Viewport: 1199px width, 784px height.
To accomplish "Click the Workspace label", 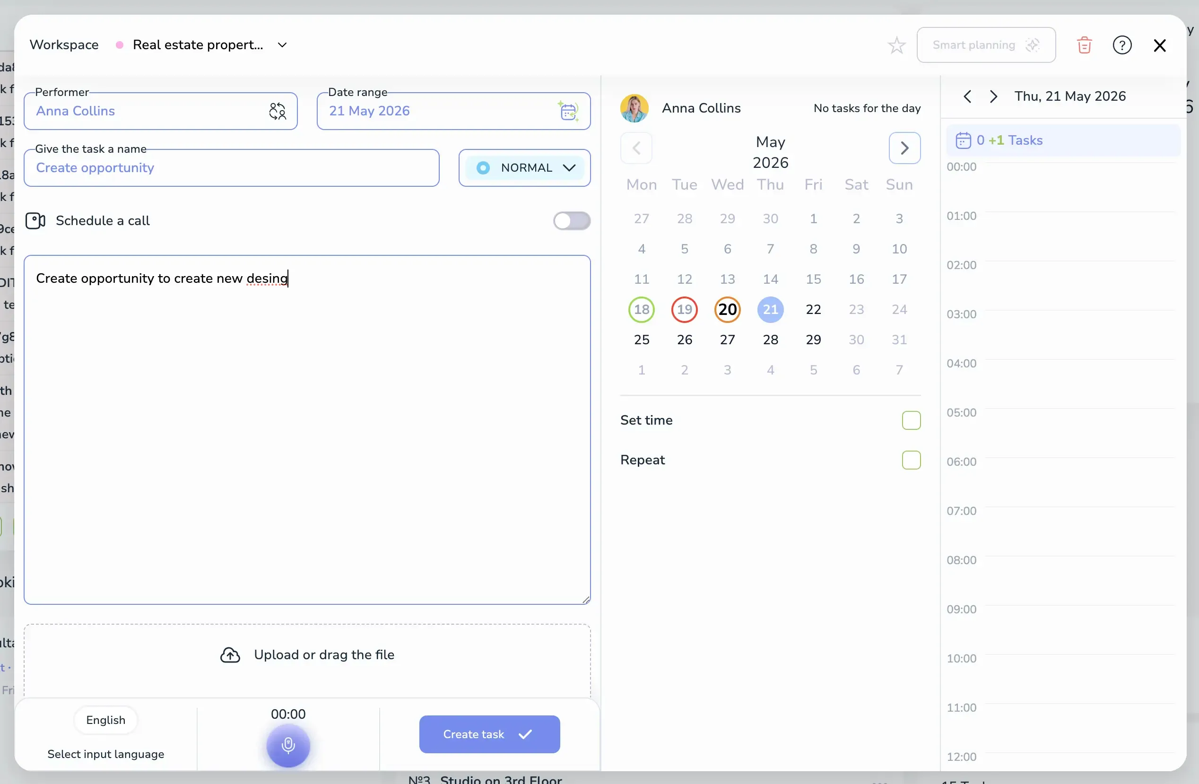I will (64, 45).
